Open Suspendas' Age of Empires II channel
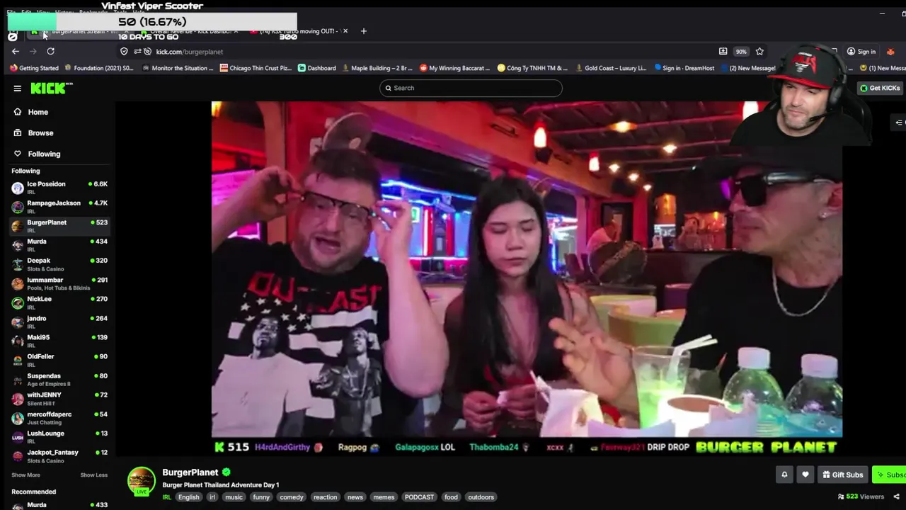 [x=59, y=380]
